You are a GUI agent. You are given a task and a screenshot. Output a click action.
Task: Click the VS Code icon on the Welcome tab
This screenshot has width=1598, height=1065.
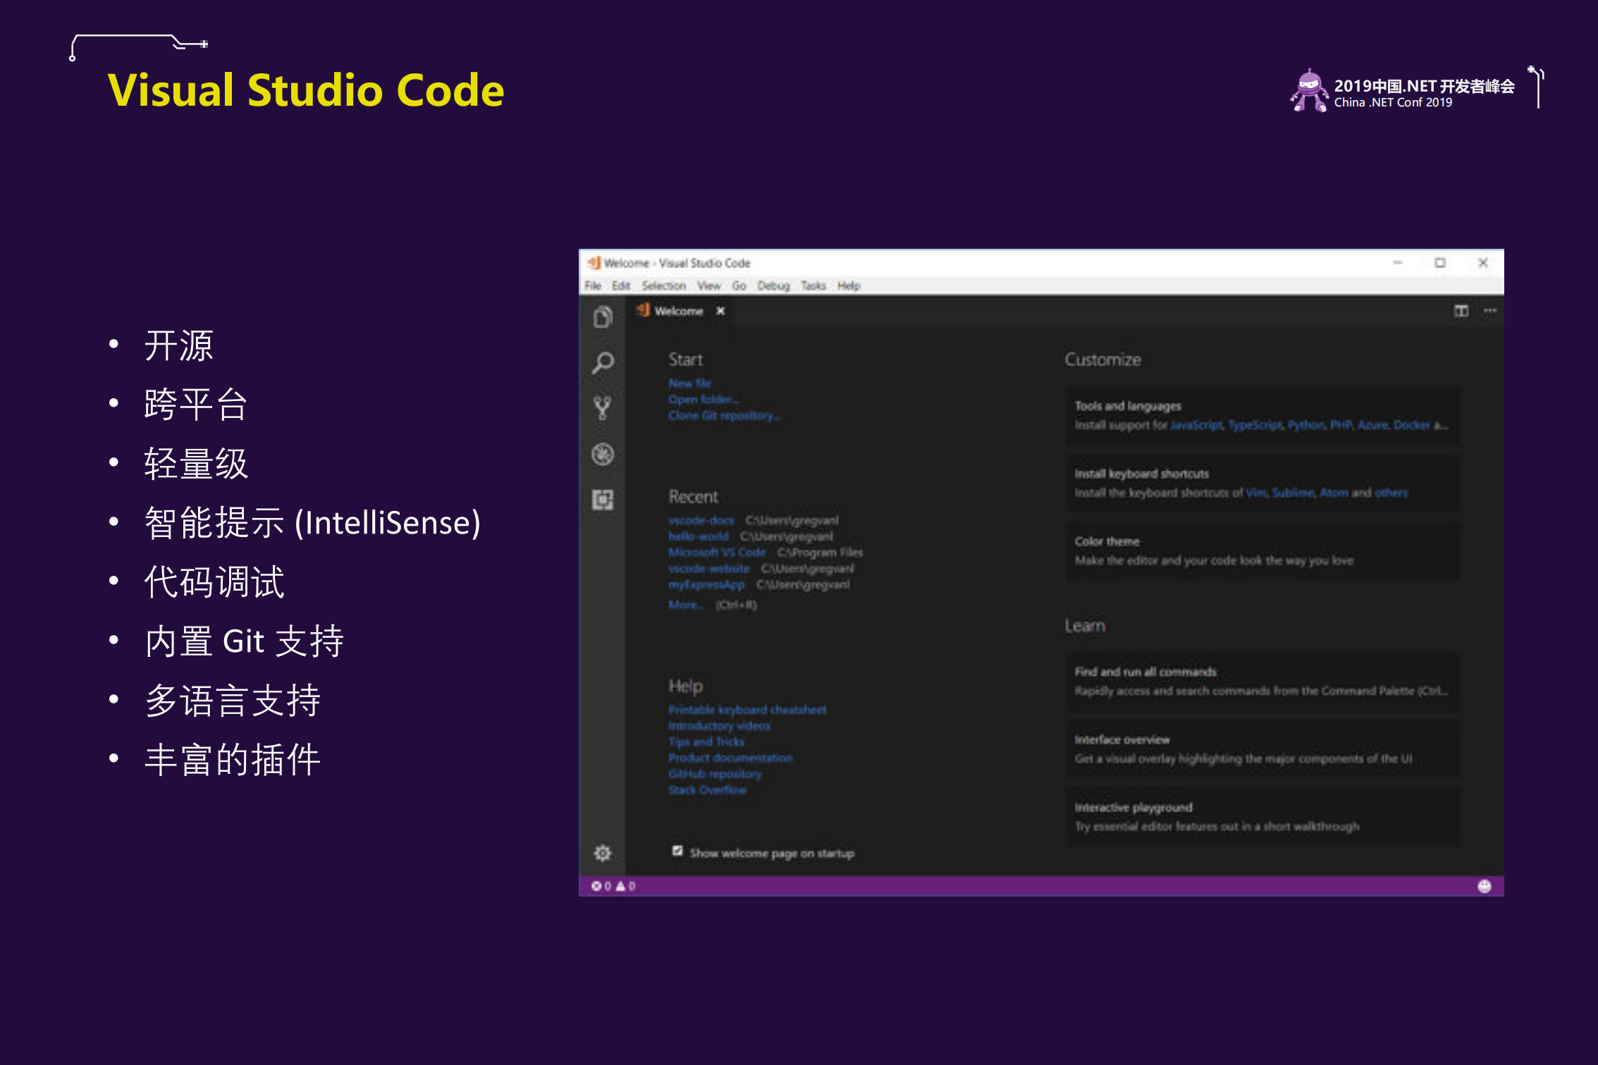pos(644,310)
